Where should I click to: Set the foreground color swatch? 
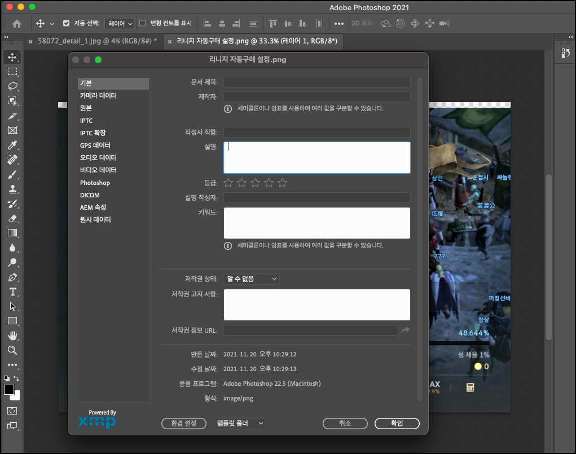9,390
